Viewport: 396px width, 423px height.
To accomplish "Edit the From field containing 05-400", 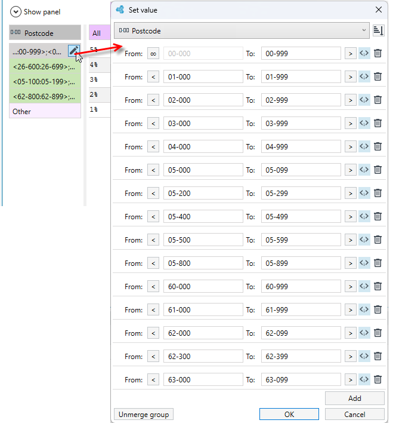I will [x=203, y=216].
